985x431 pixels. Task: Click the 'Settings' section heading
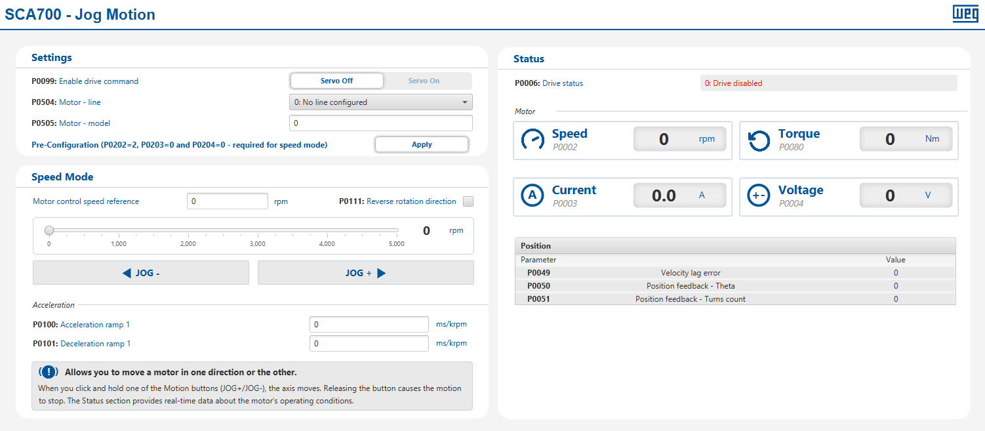(52, 58)
